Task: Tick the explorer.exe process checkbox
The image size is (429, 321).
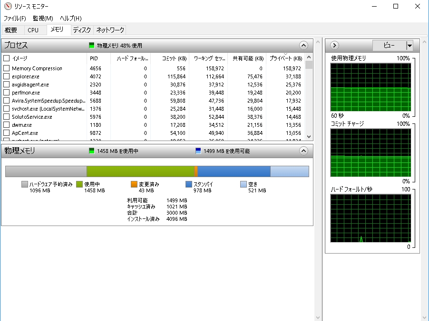Action: click(7, 76)
